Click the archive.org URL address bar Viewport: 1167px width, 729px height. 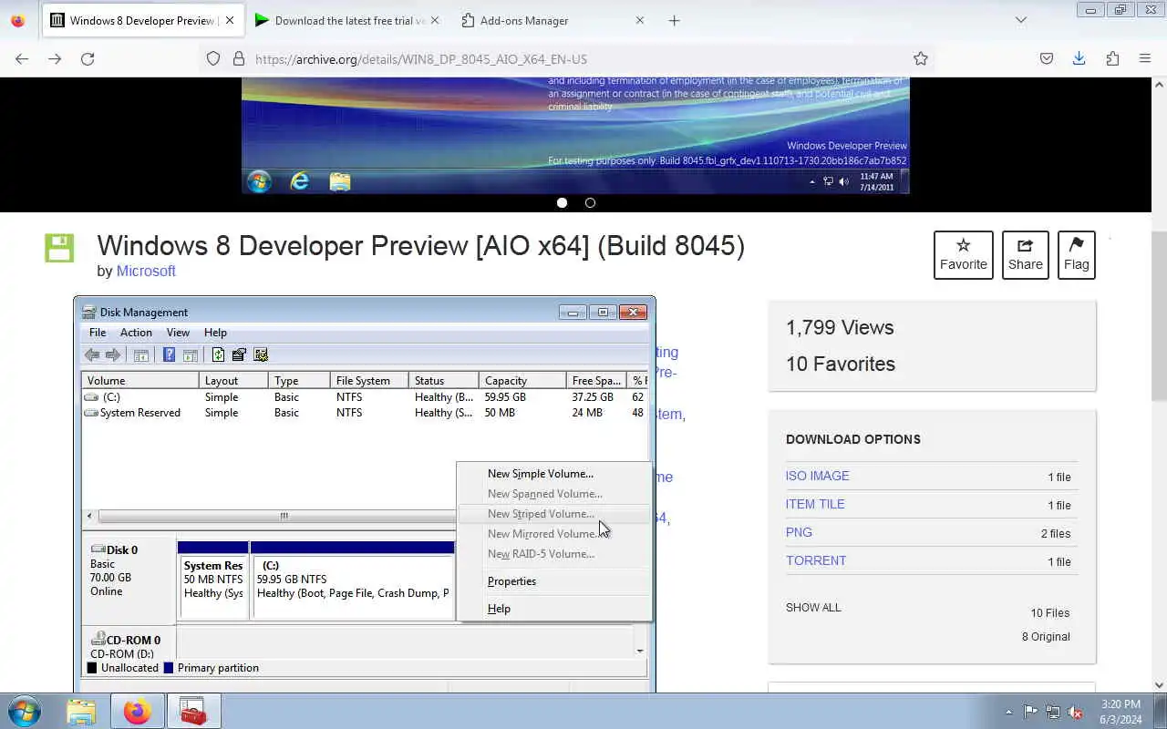pyautogui.click(x=565, y=58)
